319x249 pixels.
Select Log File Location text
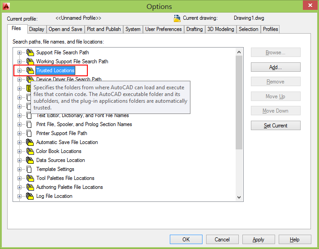(x=54, y=196)
